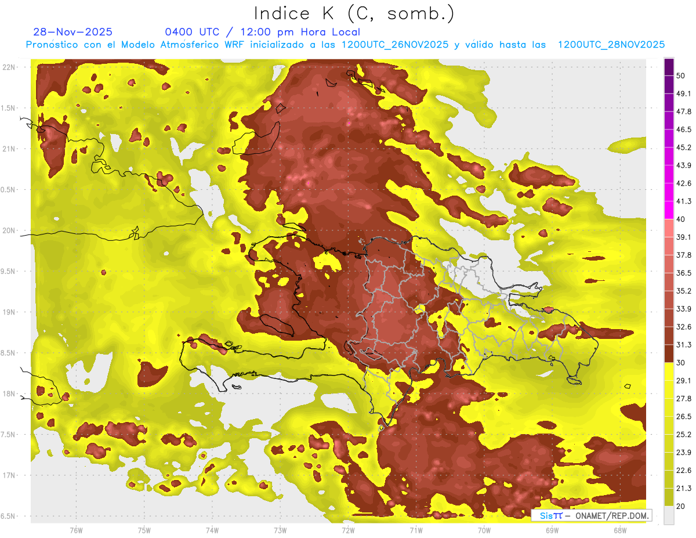Click the '21N' latitude axis label
696x538 pixels.
[x=9, y=149]
